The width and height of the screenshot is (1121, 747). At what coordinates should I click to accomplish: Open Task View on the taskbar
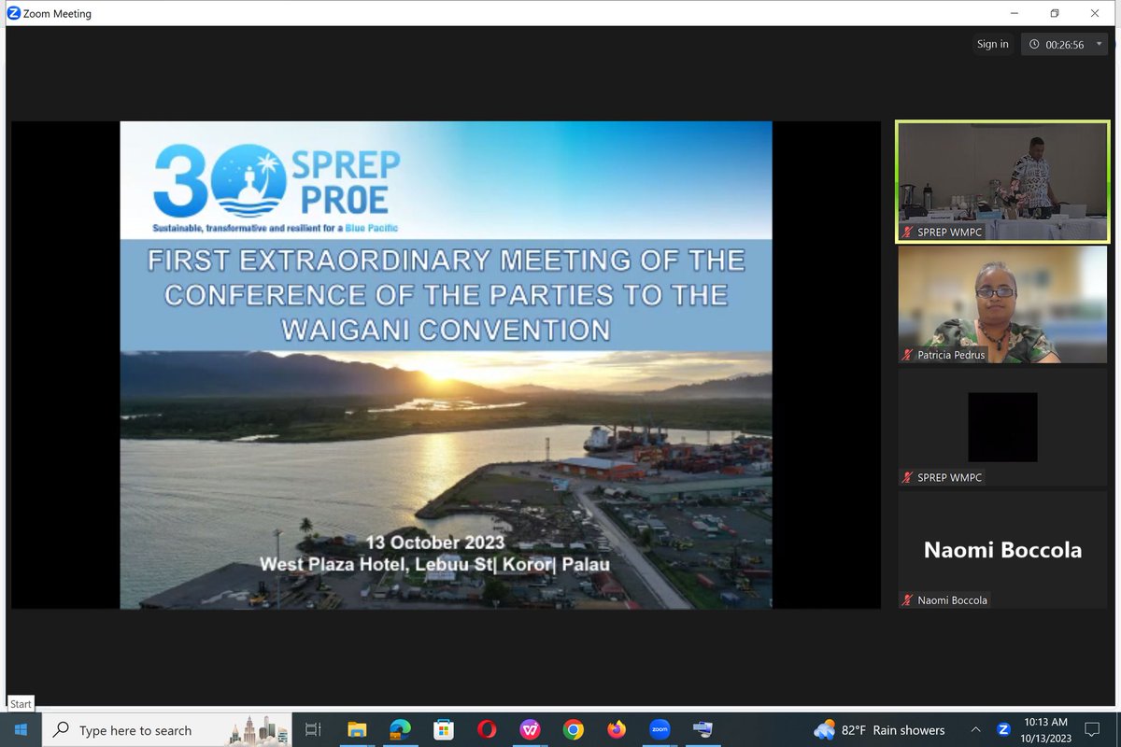point(313,729)
